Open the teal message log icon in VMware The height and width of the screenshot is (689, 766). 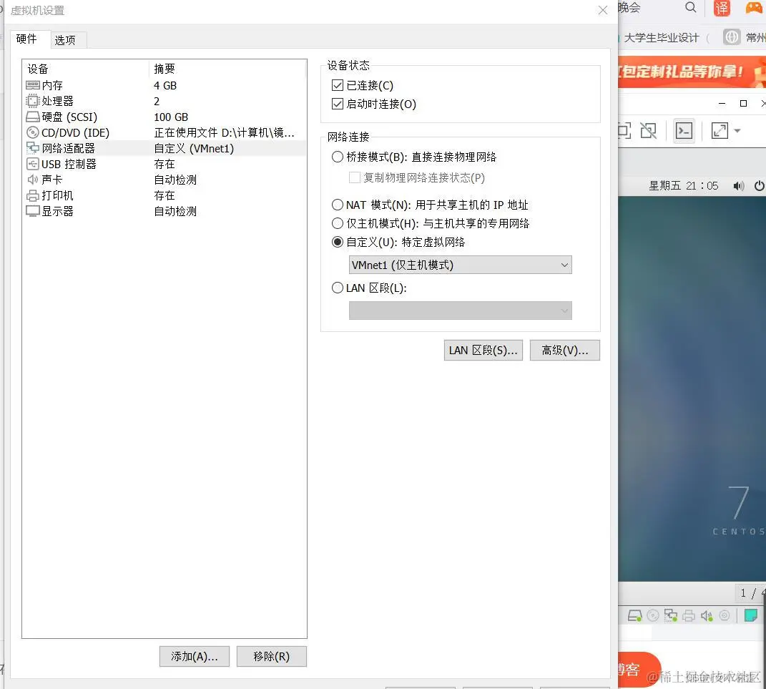[750, 616]
